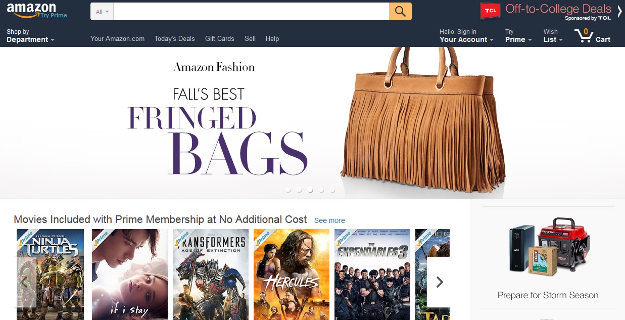Expand the Your Account dropdown
The height and width of the screenshot is (320, 625).
(466, 35)
